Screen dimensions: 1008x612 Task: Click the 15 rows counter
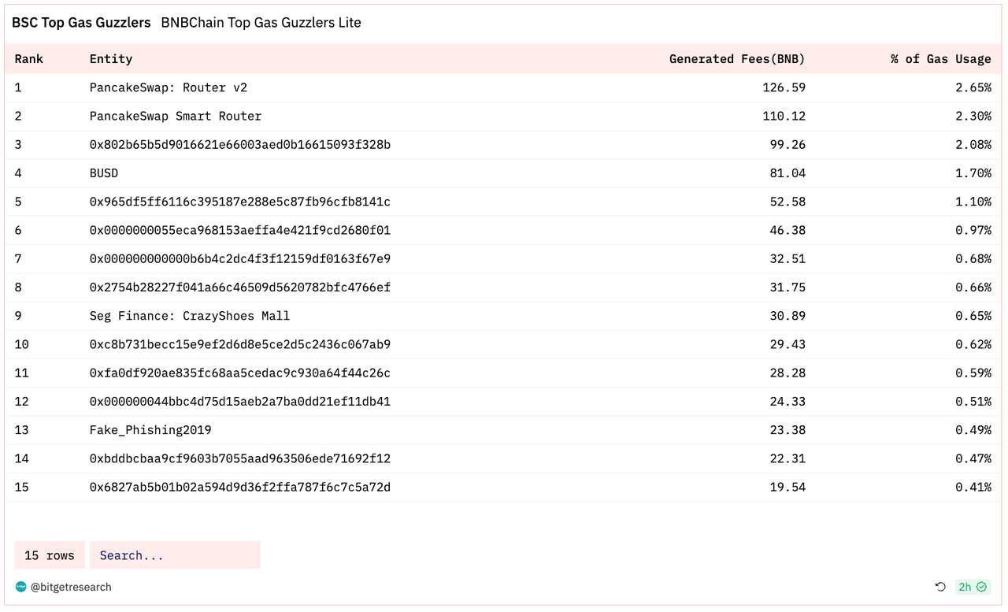(50, 555)
